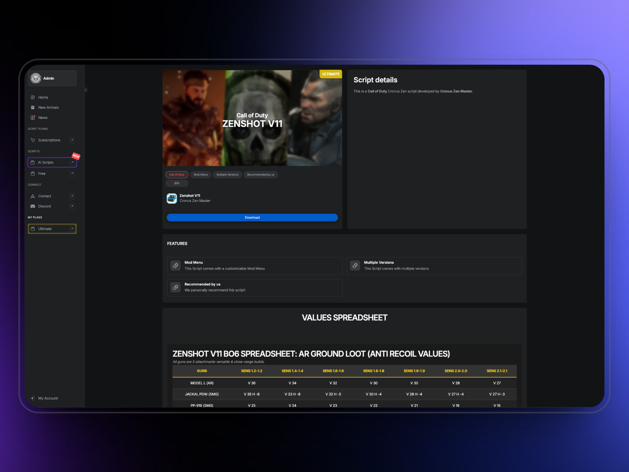This screenshot has width=629, height=472.
Task: Click the Zenshot V11 banner image
Action: point(252,118)
